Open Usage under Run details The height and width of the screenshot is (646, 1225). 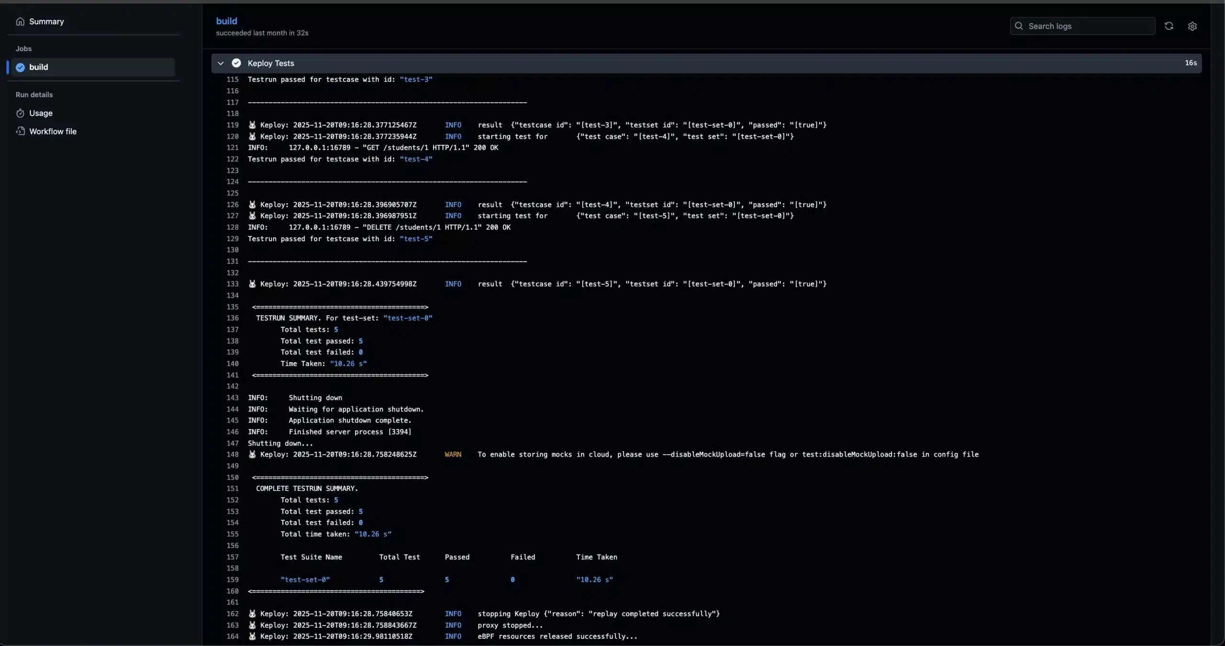[x=40, y=113]
